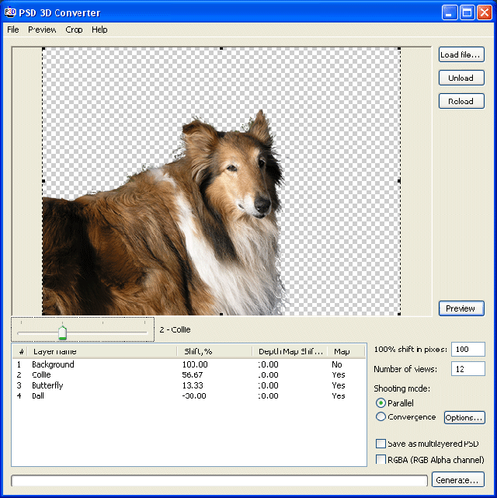Toggle the RGBA (RGB Alpha channel) checkbox
This screenshot has width=497, height=498.
[381, 459]
